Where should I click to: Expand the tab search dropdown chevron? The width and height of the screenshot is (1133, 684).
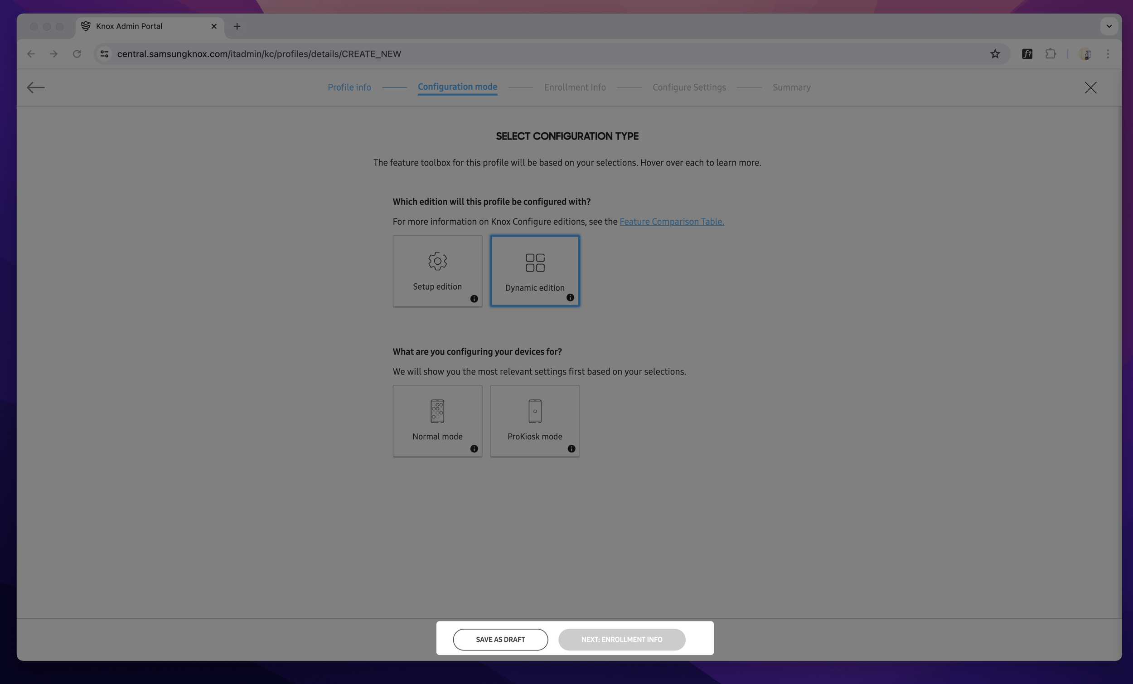click(1109, 26)
